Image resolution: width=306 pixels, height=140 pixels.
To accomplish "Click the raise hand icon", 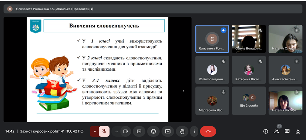I will [182, 132].
